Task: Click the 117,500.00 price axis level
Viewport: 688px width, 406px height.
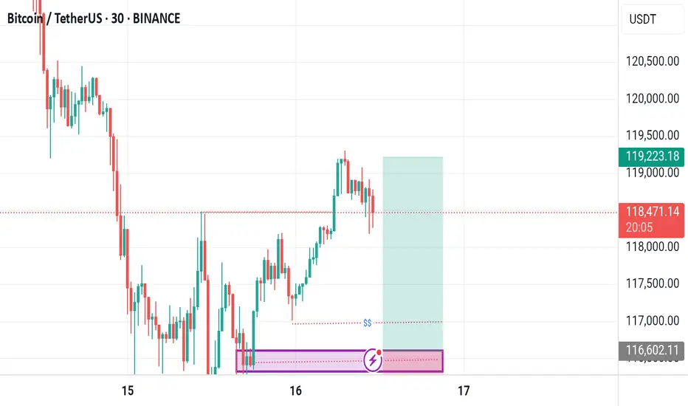Action: pyautogui.click(x=652, y=283)
